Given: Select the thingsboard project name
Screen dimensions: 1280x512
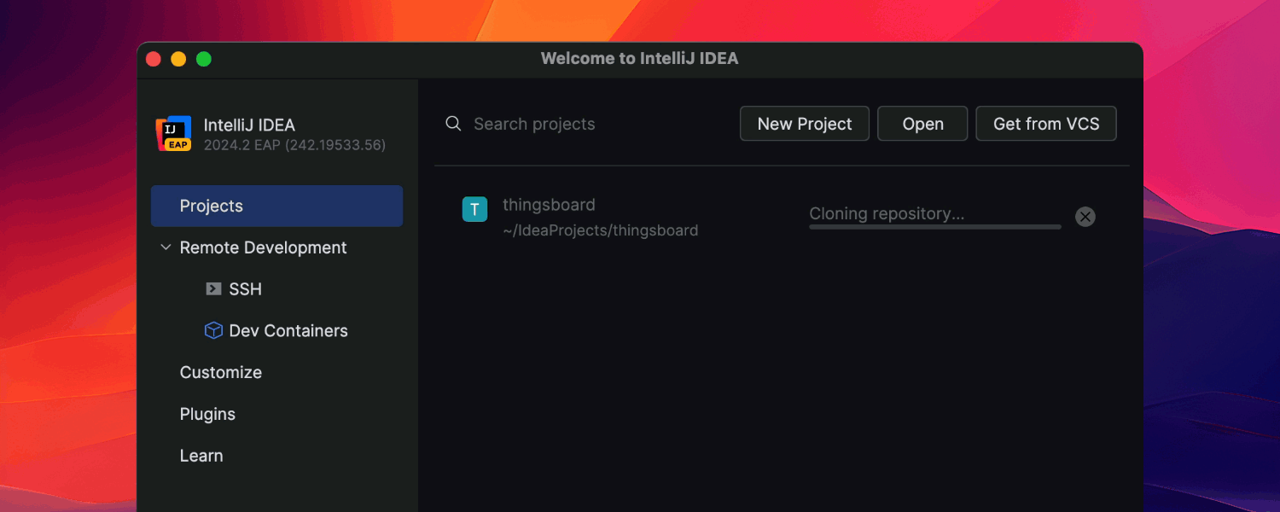Looking at the screenshot, I should (549, 205).
